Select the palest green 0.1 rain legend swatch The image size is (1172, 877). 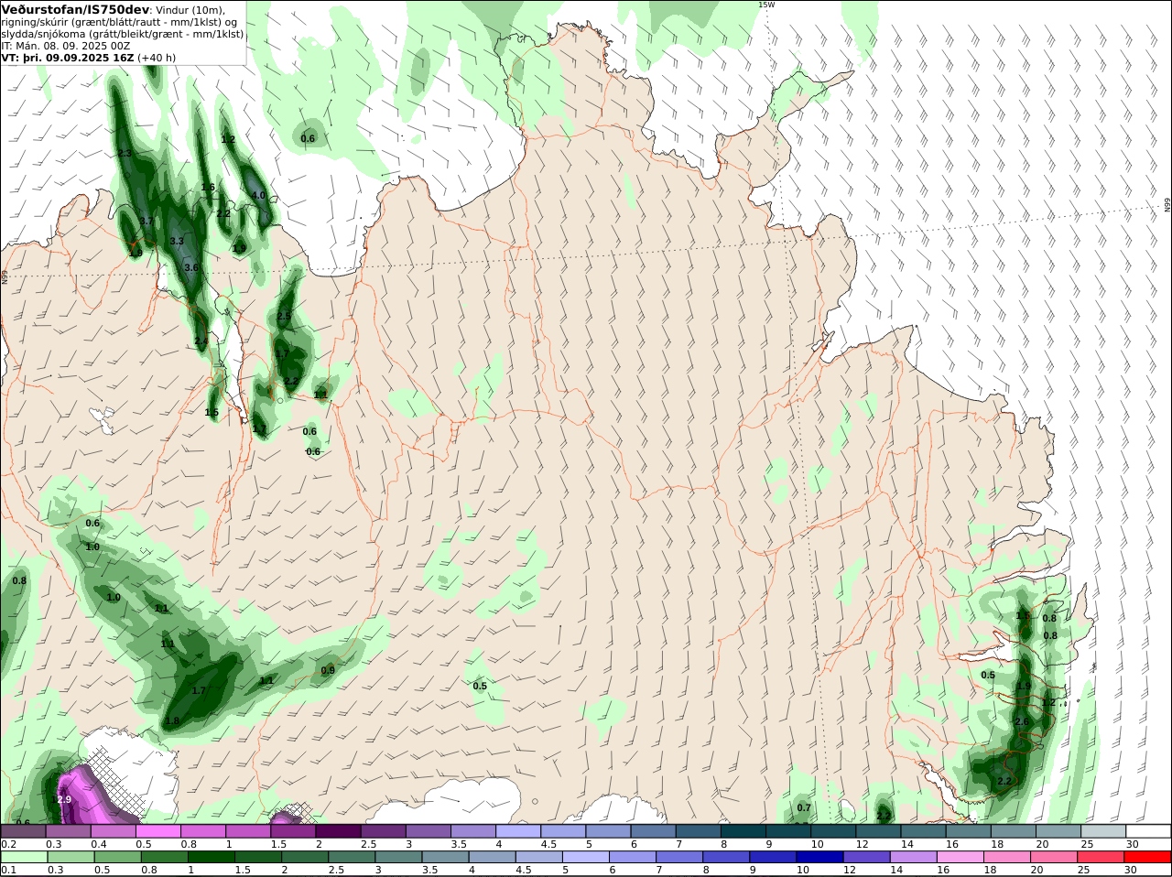(x=24, y=857)
